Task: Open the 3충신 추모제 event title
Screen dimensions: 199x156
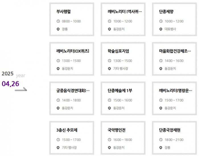Action: (67, 130)
